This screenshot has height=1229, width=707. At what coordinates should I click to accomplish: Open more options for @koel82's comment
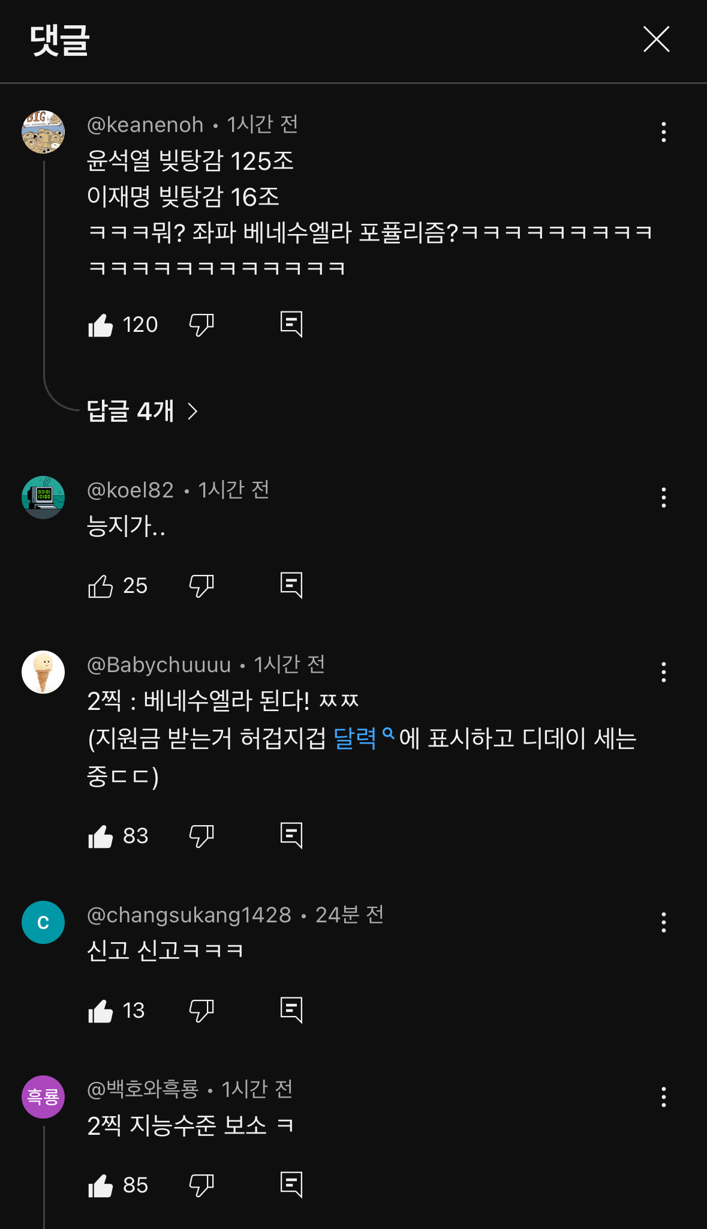[663, 497]
